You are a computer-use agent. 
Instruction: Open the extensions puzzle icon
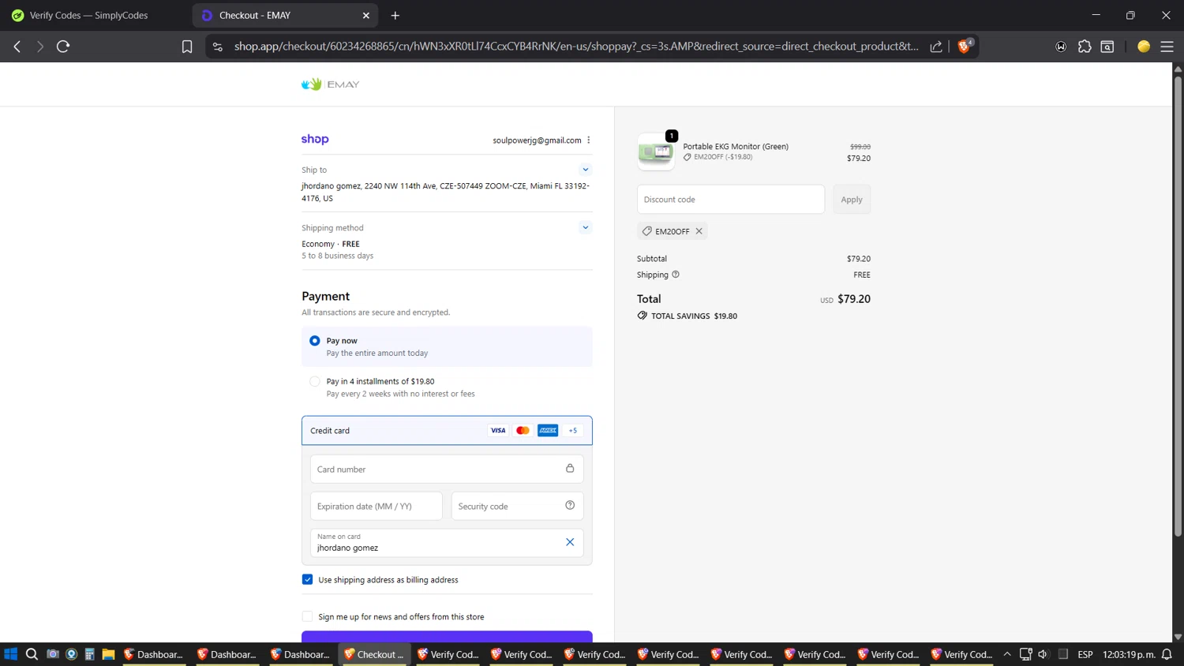click(x=1085, y=47)
